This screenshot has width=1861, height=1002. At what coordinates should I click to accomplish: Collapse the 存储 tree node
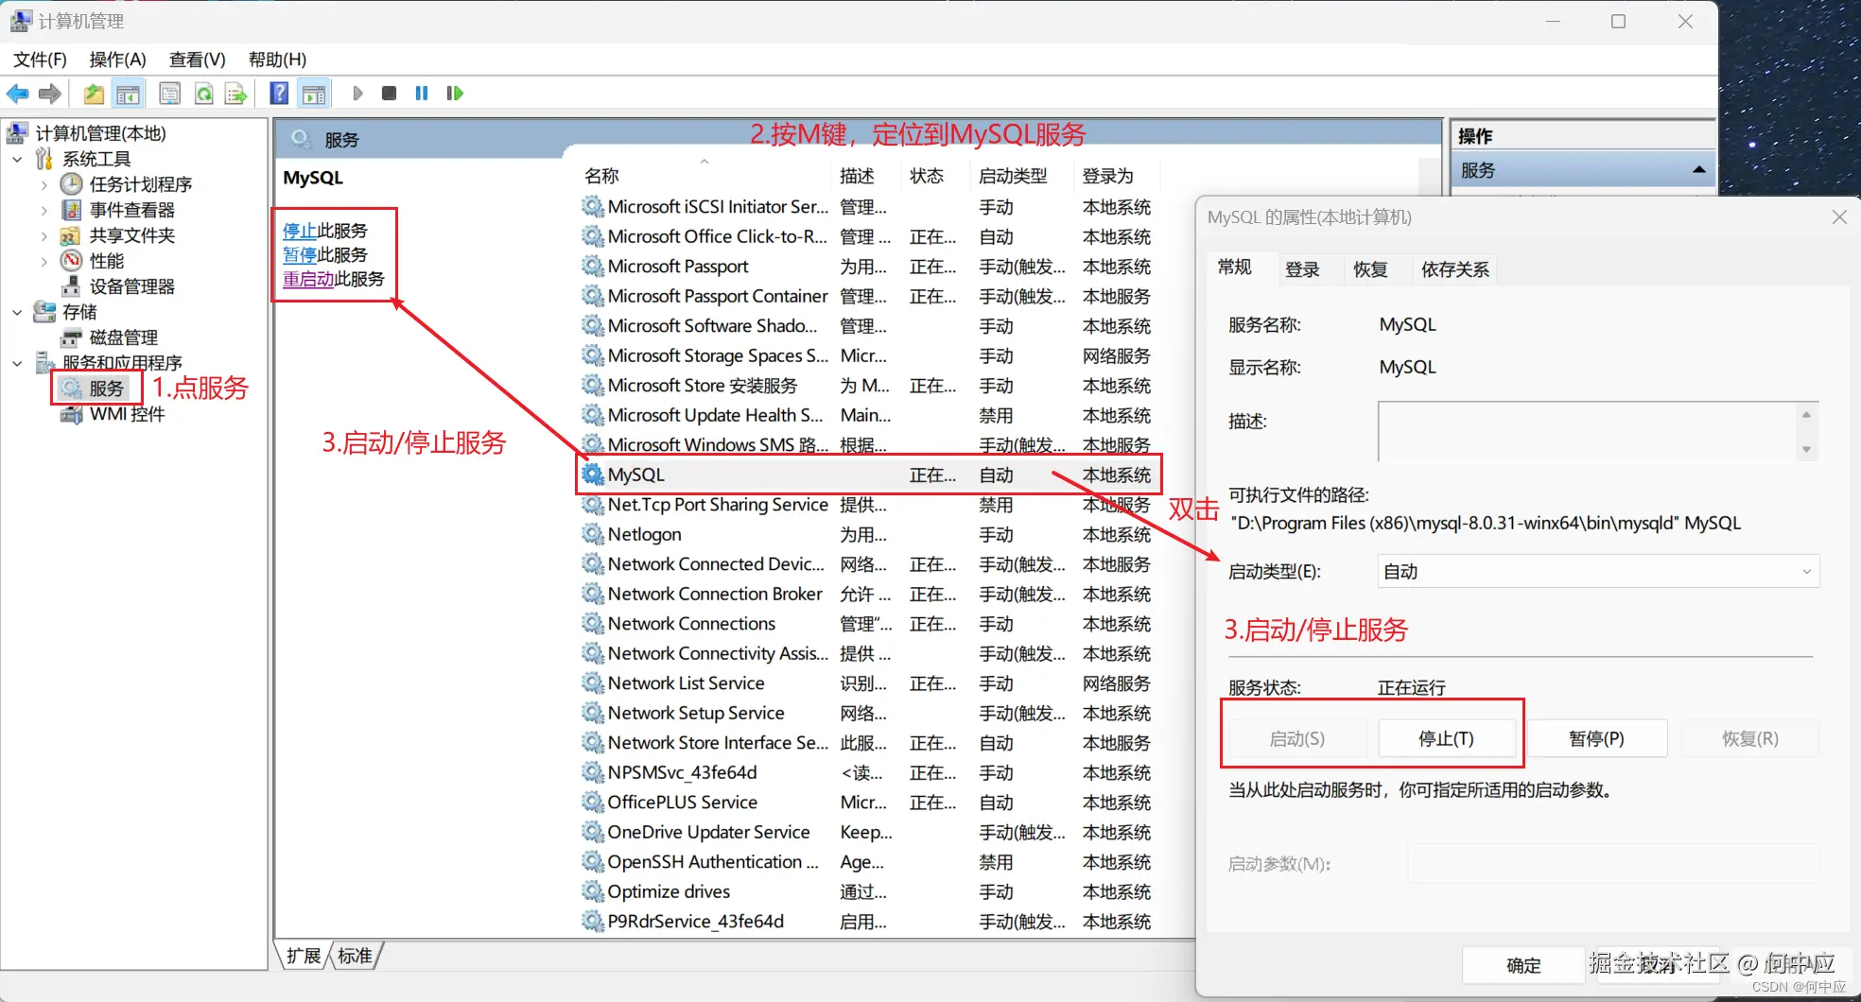point(17,312)
